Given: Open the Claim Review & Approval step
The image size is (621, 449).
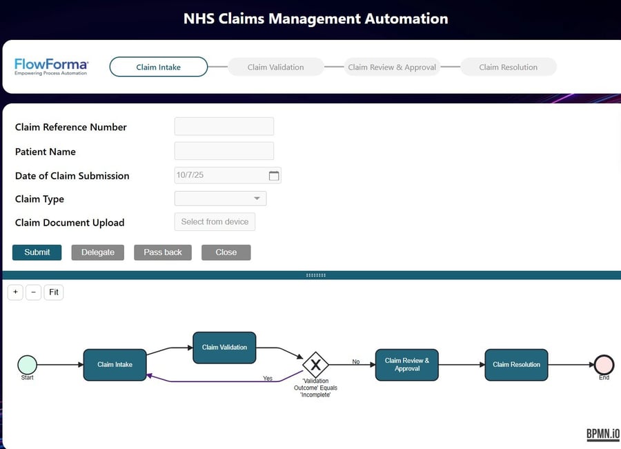Looking at the screenshot, I should click(392, 67).
